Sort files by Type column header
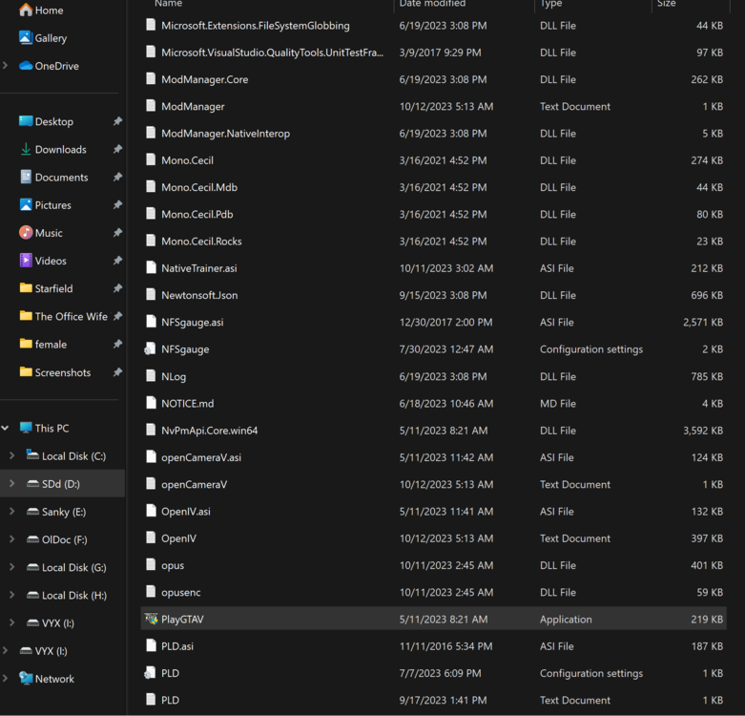Viewport: 745px width, 716px height. (551, 3)
